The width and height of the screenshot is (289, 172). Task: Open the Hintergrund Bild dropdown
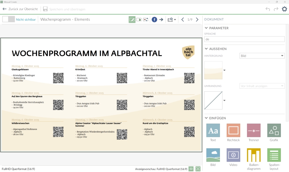click(262, 56)
